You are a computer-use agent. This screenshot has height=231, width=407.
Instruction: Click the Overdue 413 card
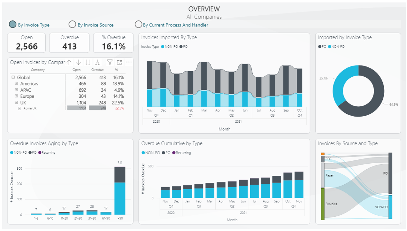[x=69, y=43]
